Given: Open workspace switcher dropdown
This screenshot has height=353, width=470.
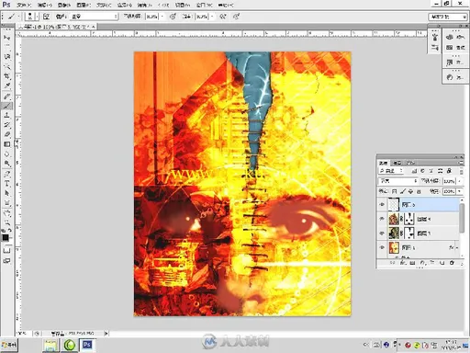Looking at the screenshot, I should coord(448,17).
